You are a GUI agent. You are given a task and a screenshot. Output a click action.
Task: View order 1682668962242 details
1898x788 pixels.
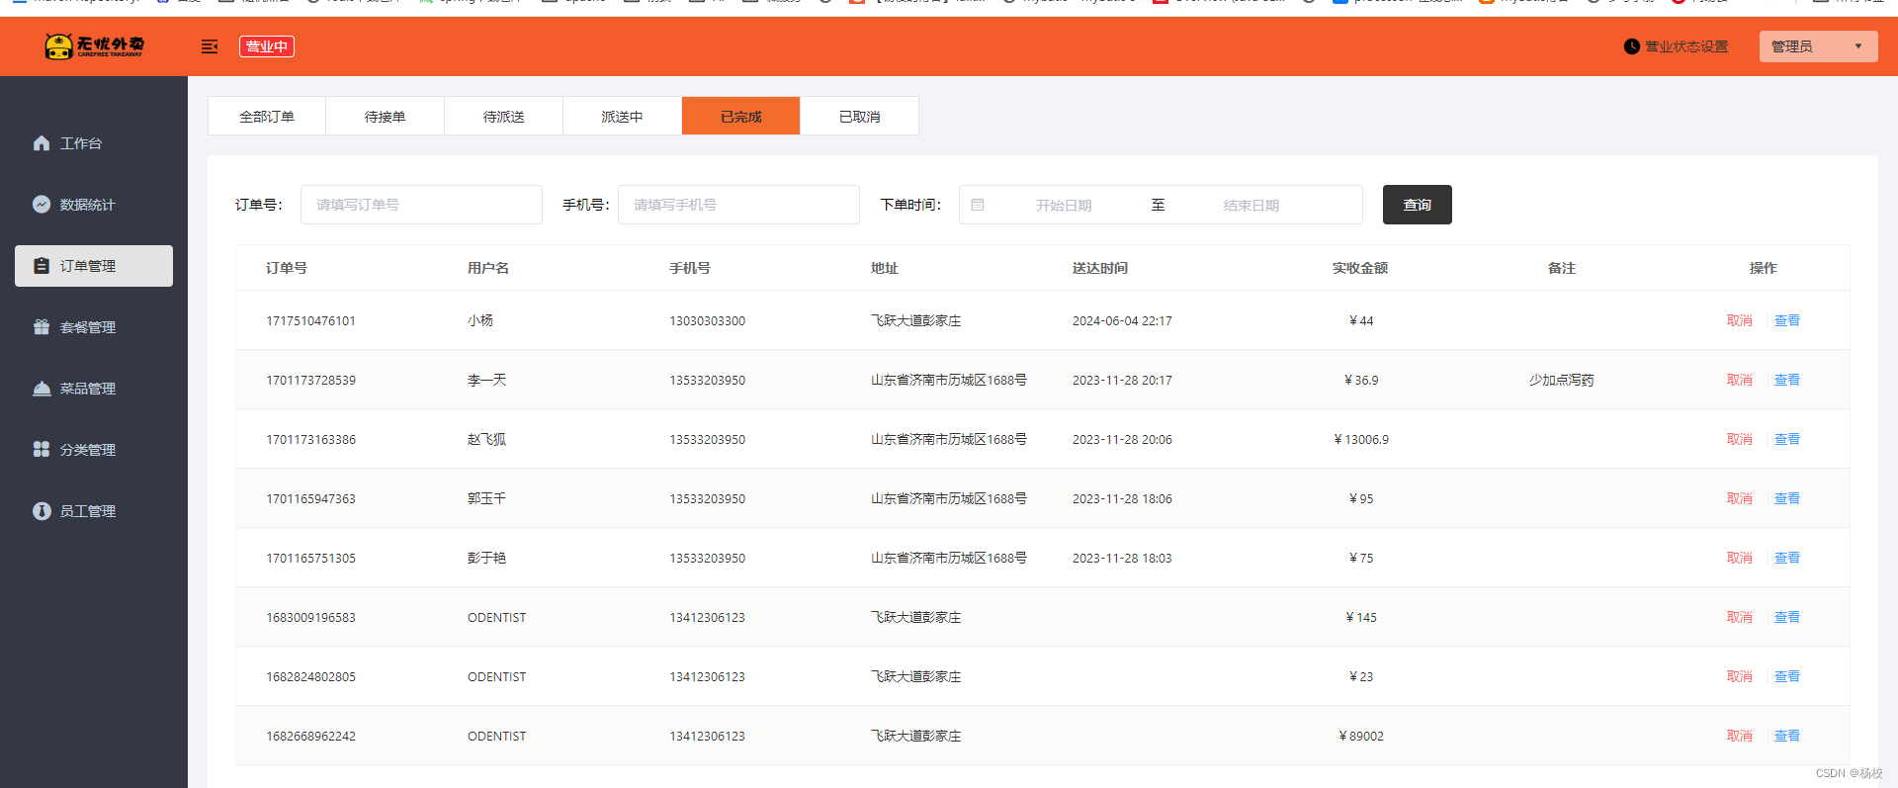click(1787, 736)
